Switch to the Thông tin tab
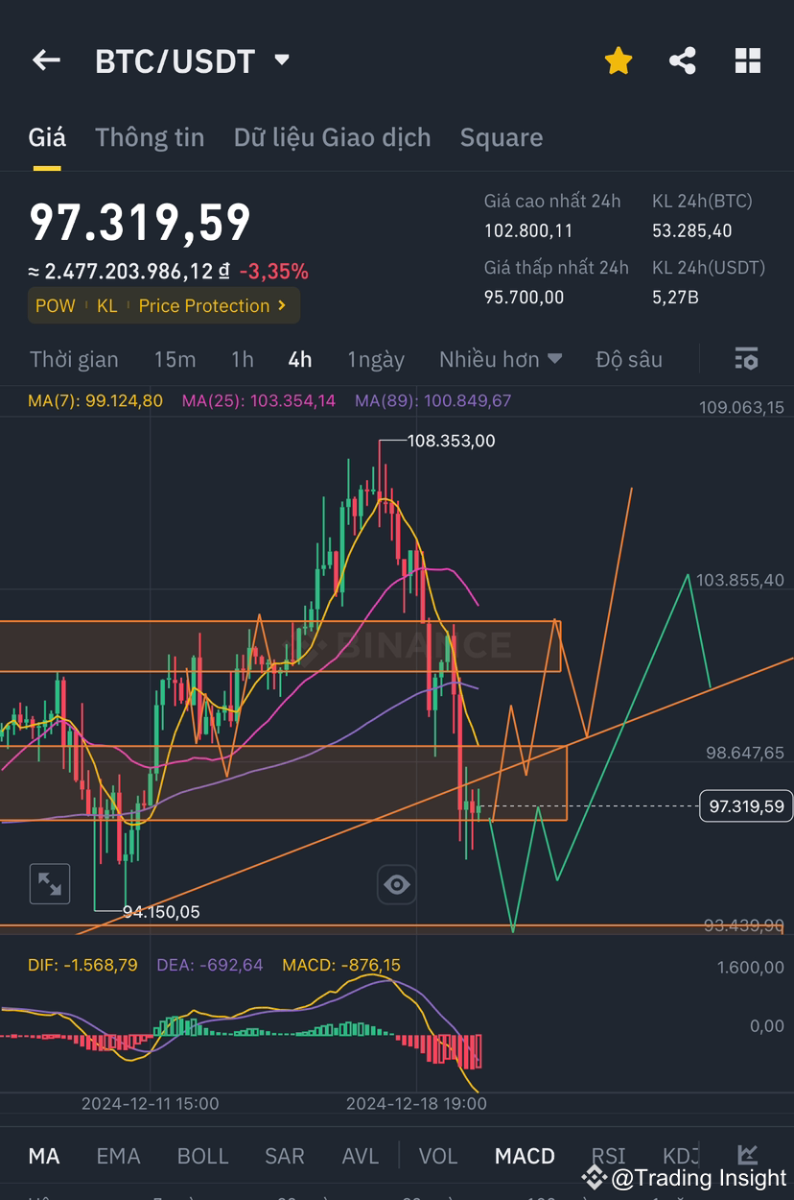 (149, 137)
